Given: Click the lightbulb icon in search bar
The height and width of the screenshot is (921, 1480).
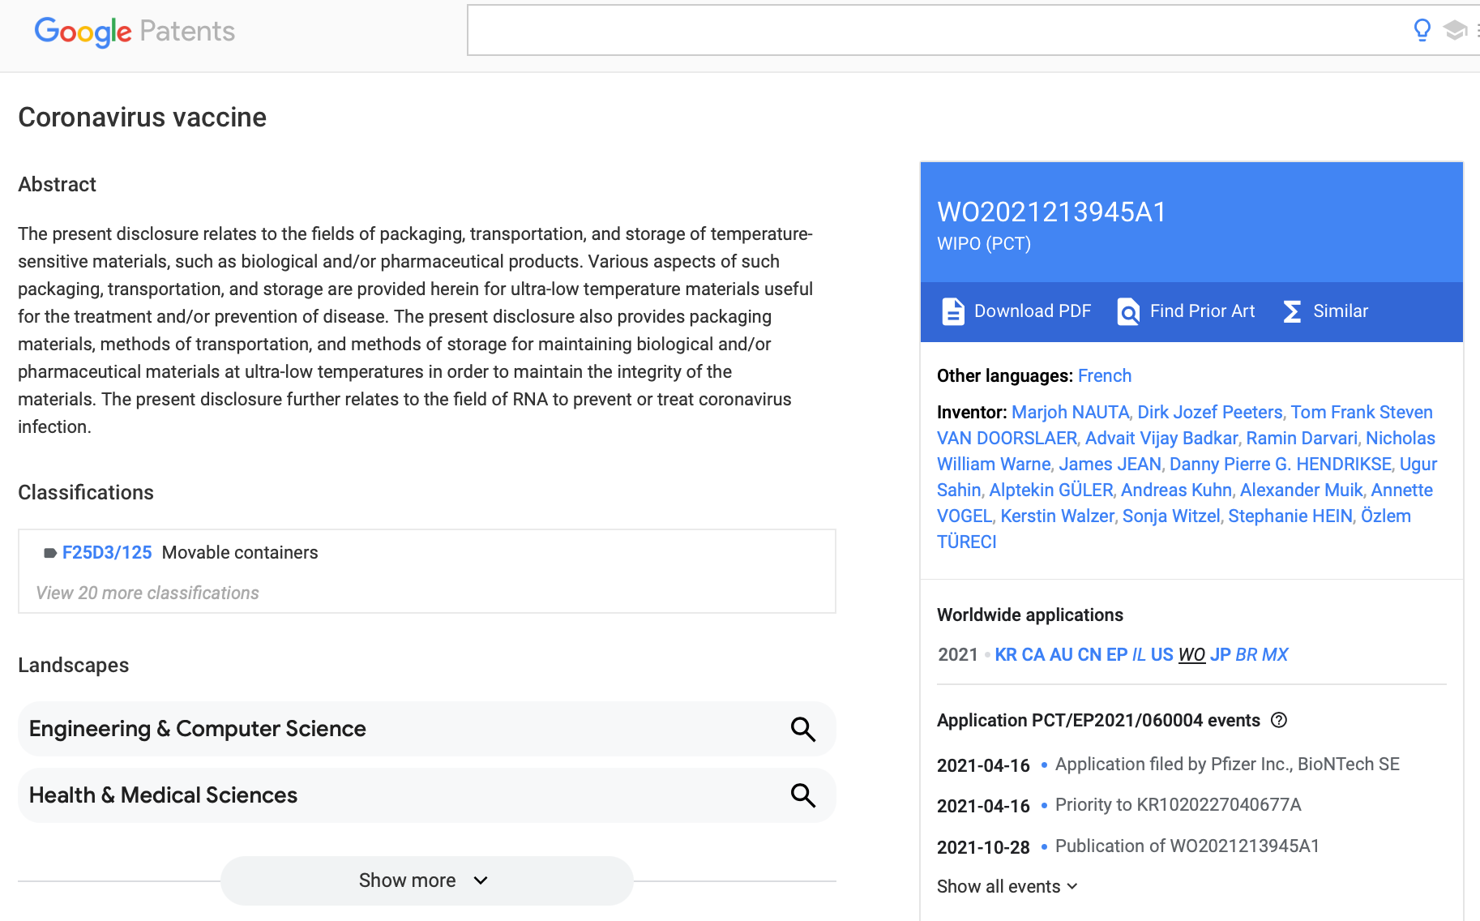Looking at the screenshot, I should click(x=1422, y=30).
